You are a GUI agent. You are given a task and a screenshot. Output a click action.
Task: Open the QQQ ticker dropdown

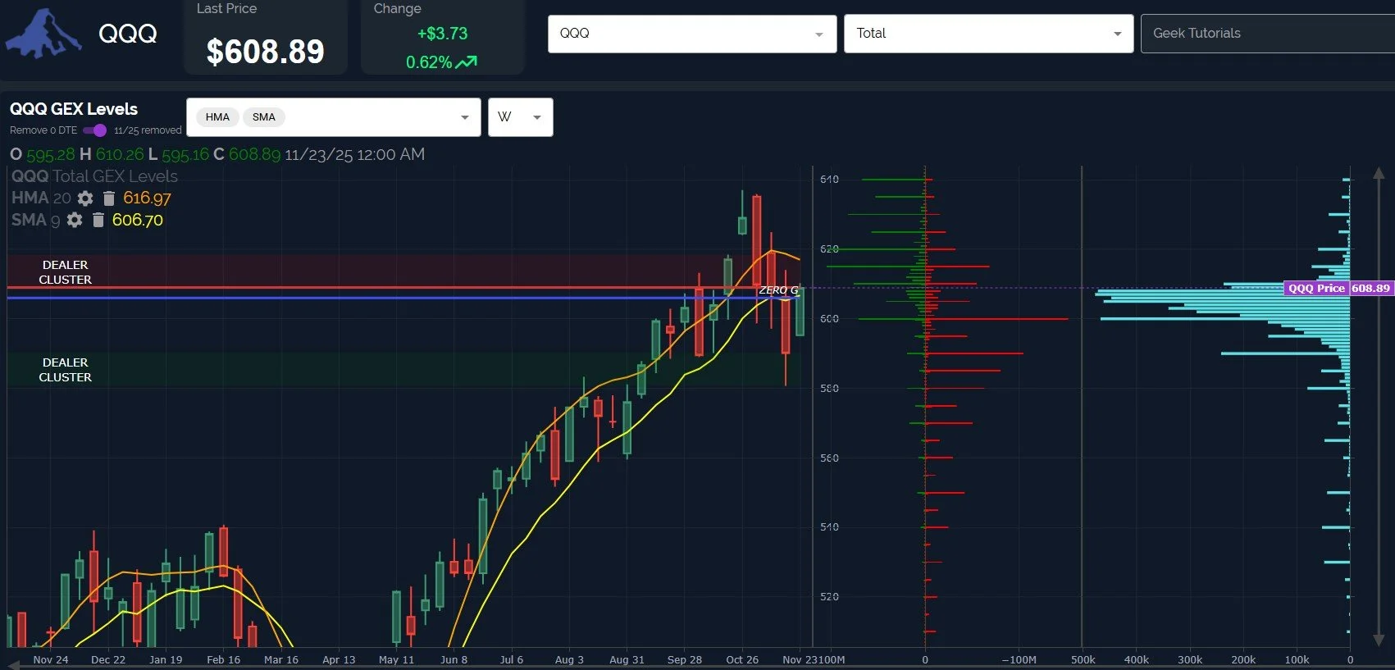point(692,34)
